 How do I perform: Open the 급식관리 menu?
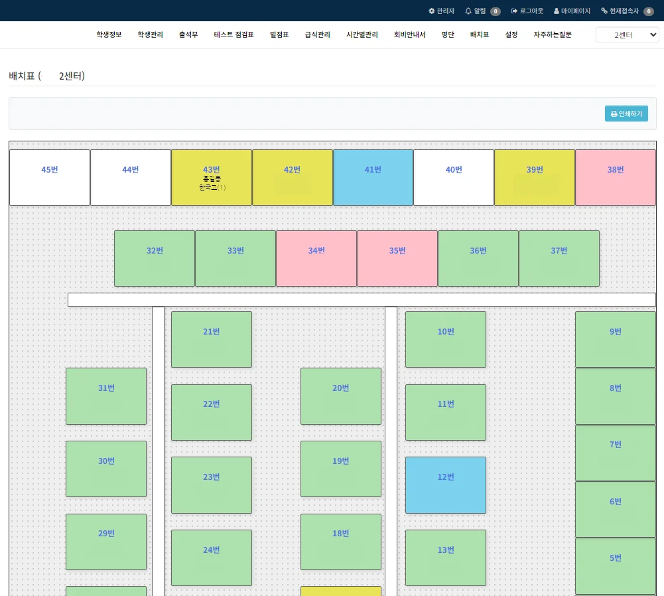(318, 35)
